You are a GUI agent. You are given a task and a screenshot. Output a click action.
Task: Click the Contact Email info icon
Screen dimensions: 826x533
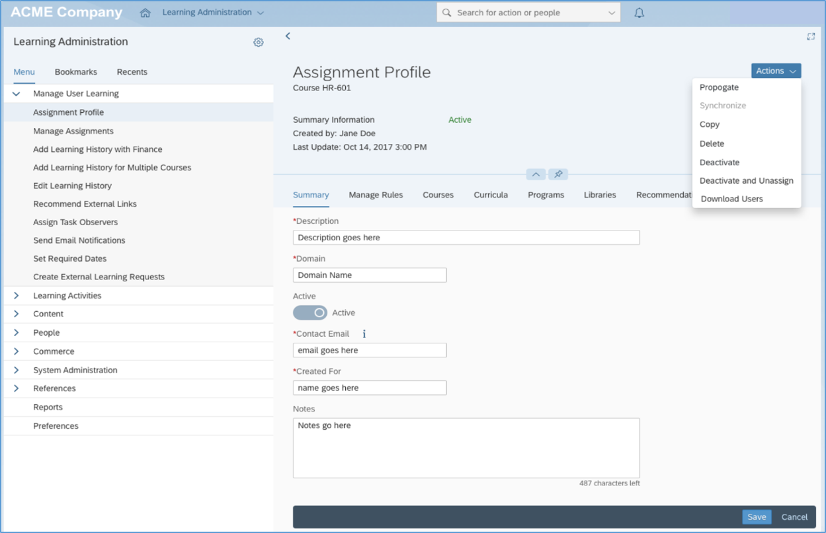pos(364,334)
